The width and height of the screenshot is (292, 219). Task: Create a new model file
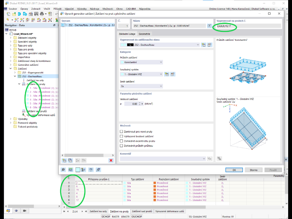(x=8, y=14)
